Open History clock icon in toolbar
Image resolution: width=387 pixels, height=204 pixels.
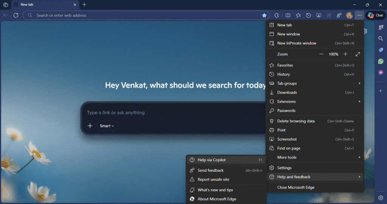tap(308, 15)
